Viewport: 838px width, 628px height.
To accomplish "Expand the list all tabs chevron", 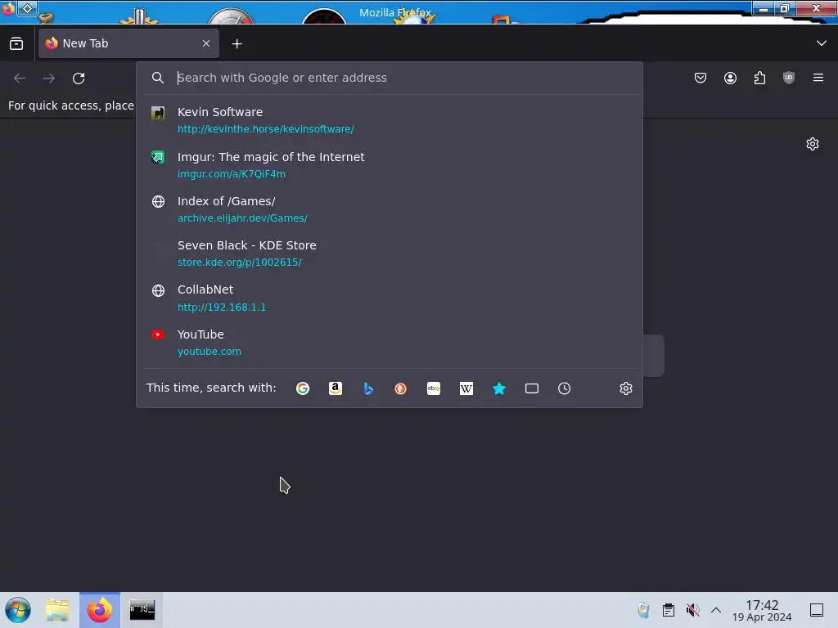I will click(x=822, y=43).
